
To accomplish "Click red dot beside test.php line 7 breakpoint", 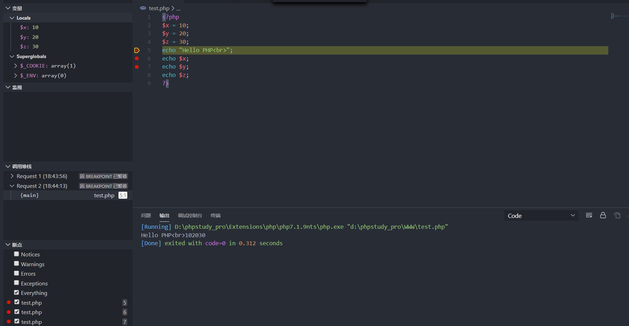I will click(x=9, y=321).
